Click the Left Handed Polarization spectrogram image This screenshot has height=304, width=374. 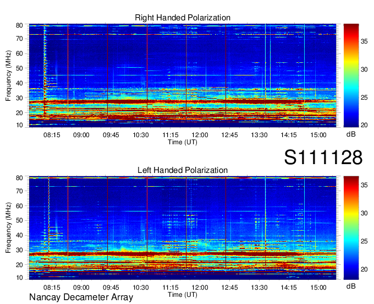coord(183,228)
